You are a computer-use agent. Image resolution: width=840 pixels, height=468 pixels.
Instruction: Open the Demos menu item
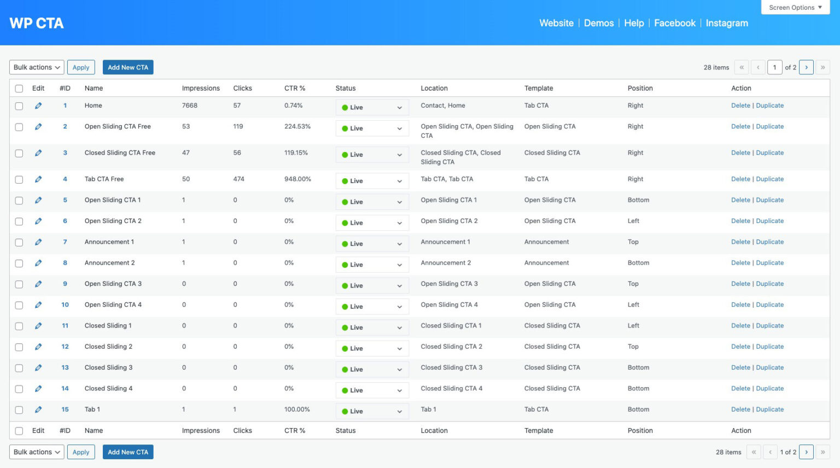598,23
